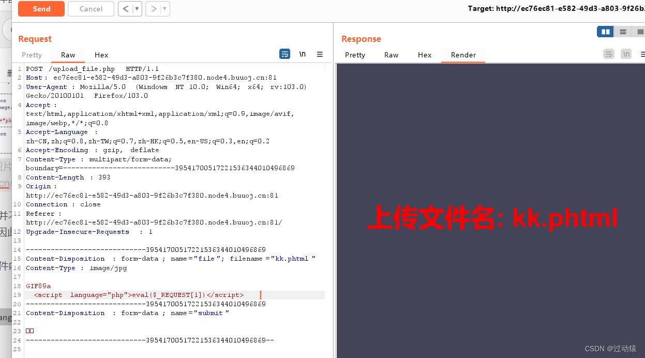
Task: Click the Content-Type image/jpg line
Action: [x=76, y=268]
